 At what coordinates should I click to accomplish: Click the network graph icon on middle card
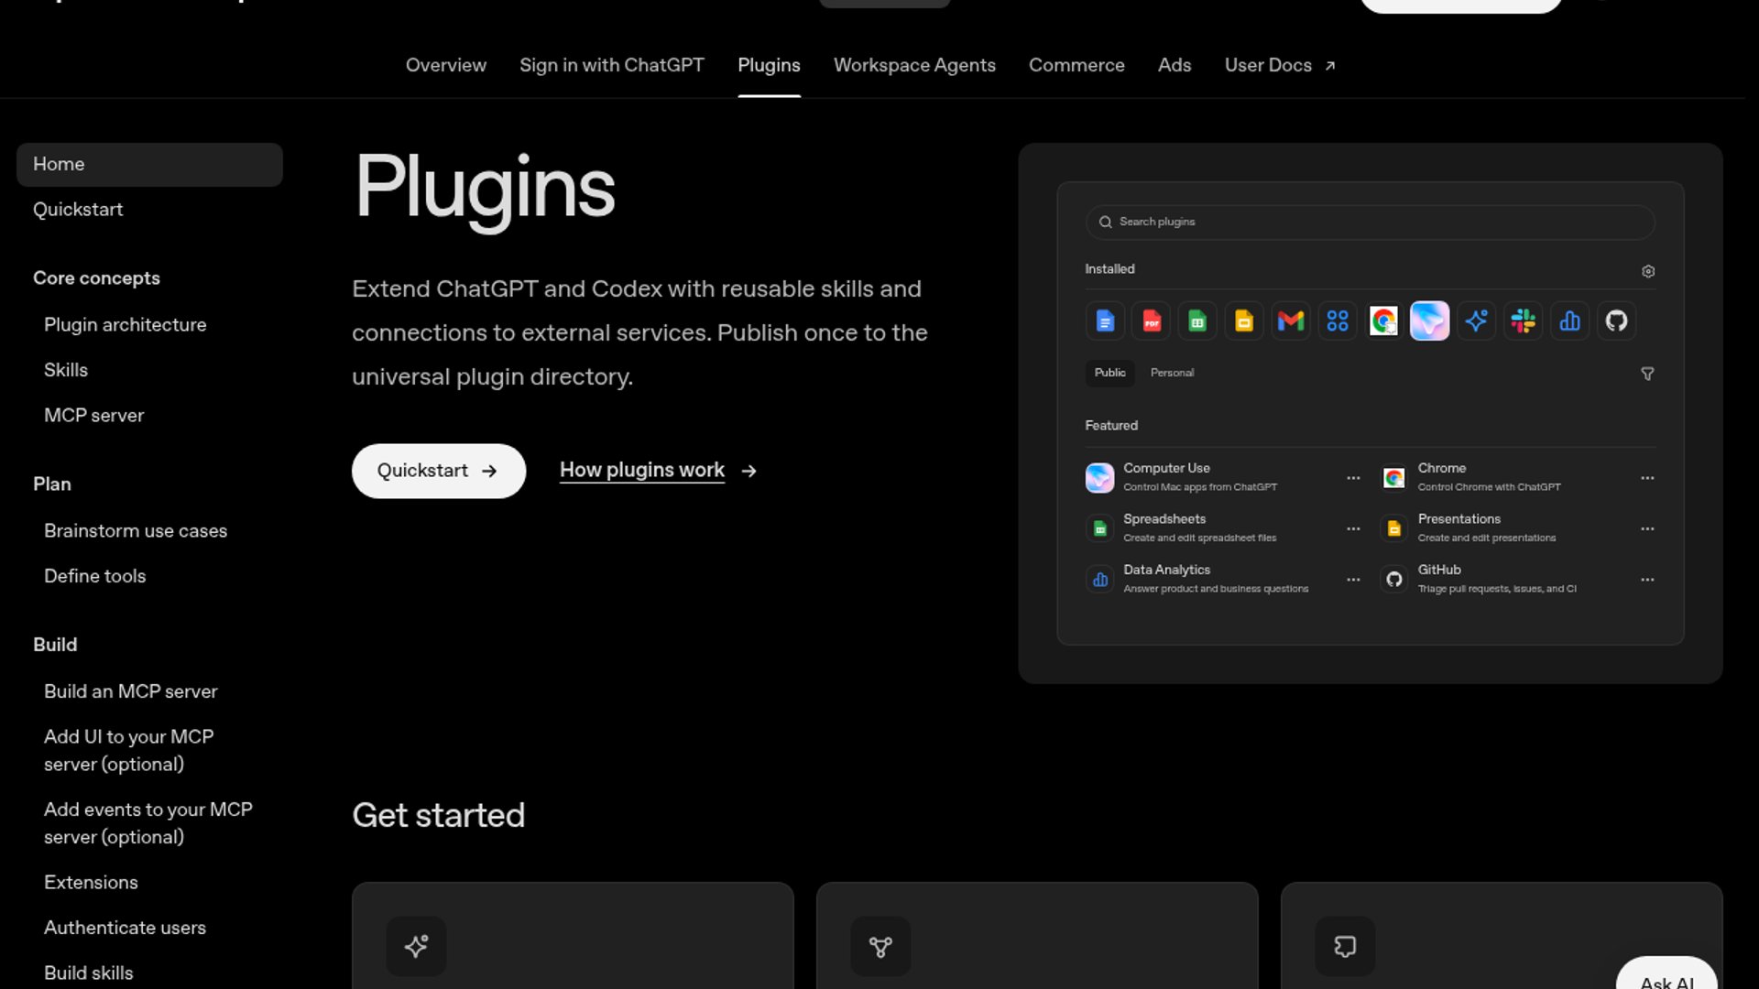pyautogui.click(x=880, y=946)
